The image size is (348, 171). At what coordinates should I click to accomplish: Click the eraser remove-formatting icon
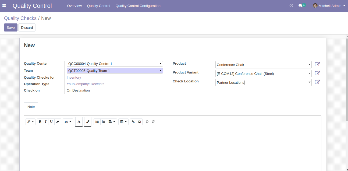(x=58, y=122)
